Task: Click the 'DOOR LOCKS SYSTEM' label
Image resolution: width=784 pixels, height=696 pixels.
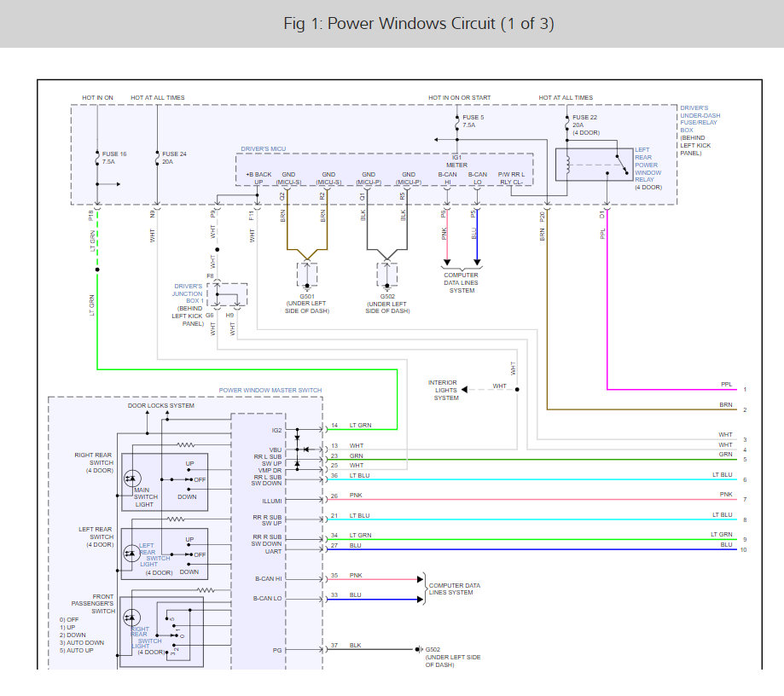Action: coord(161,405)
